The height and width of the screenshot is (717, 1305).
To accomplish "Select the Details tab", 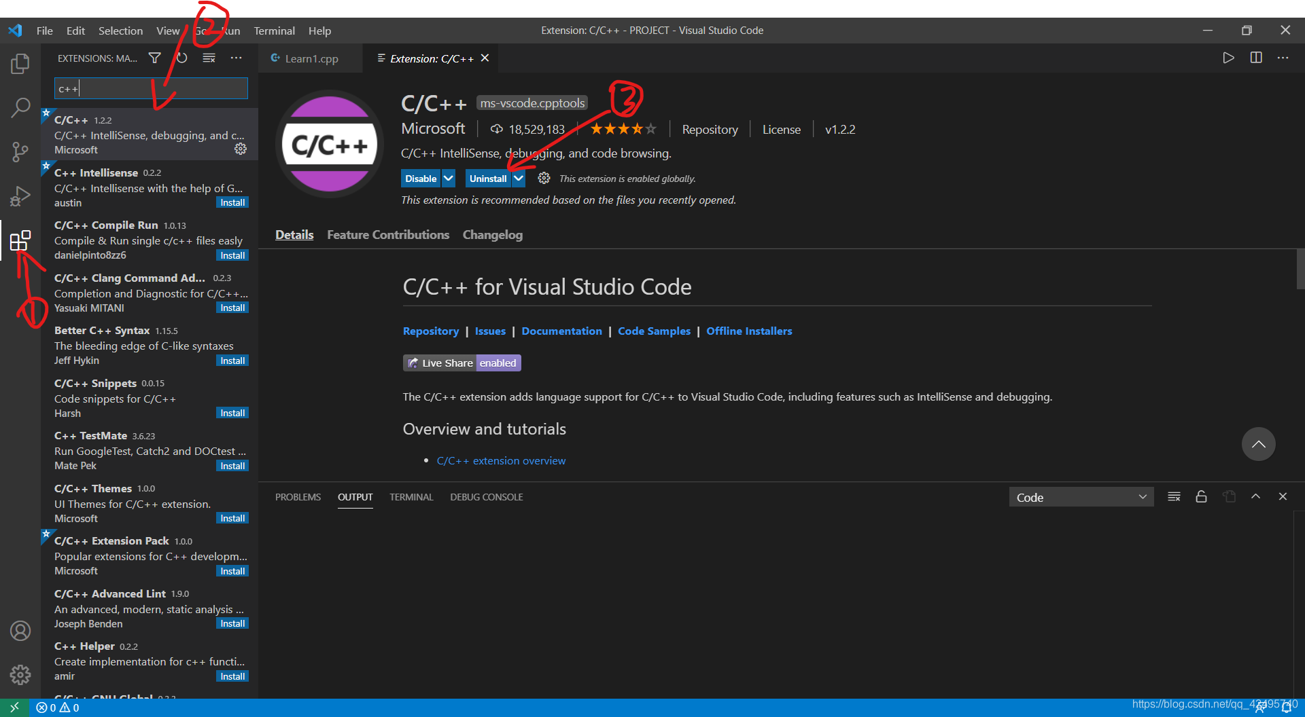I will (294, 234).
